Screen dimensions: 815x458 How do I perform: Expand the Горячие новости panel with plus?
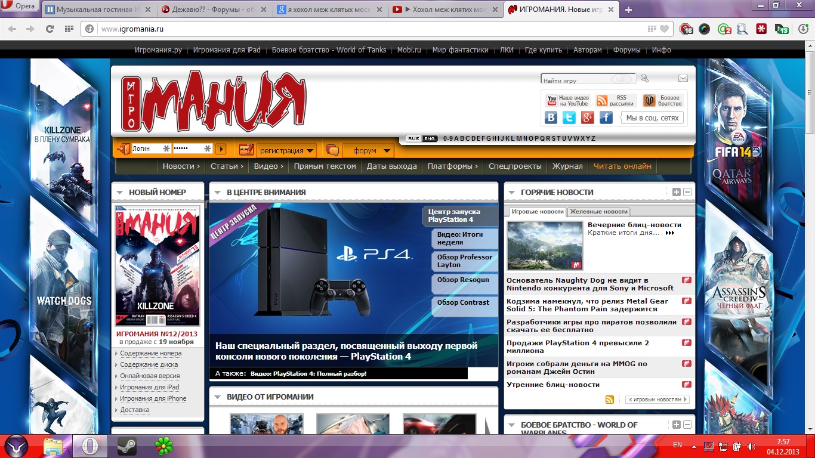pos(676,192)
